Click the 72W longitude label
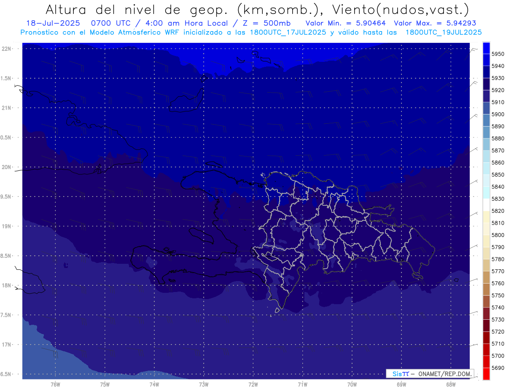The width and height of the screenshot is (506, 390). [x=253, y=384]
